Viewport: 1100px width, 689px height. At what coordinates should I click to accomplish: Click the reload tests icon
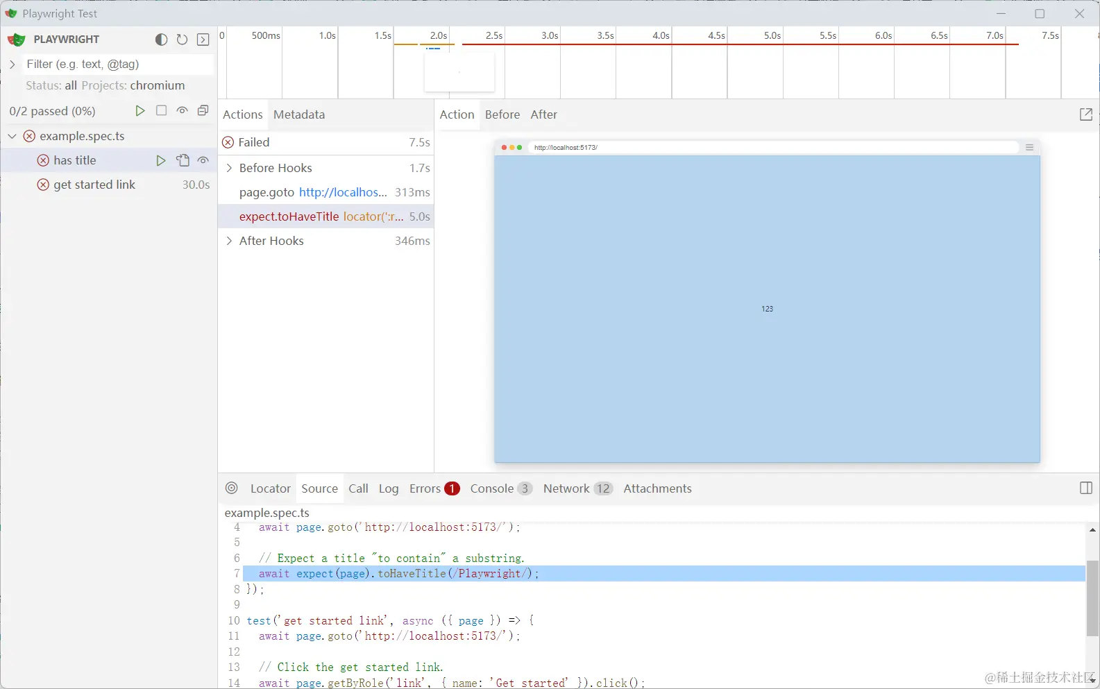tap(182, 40)
